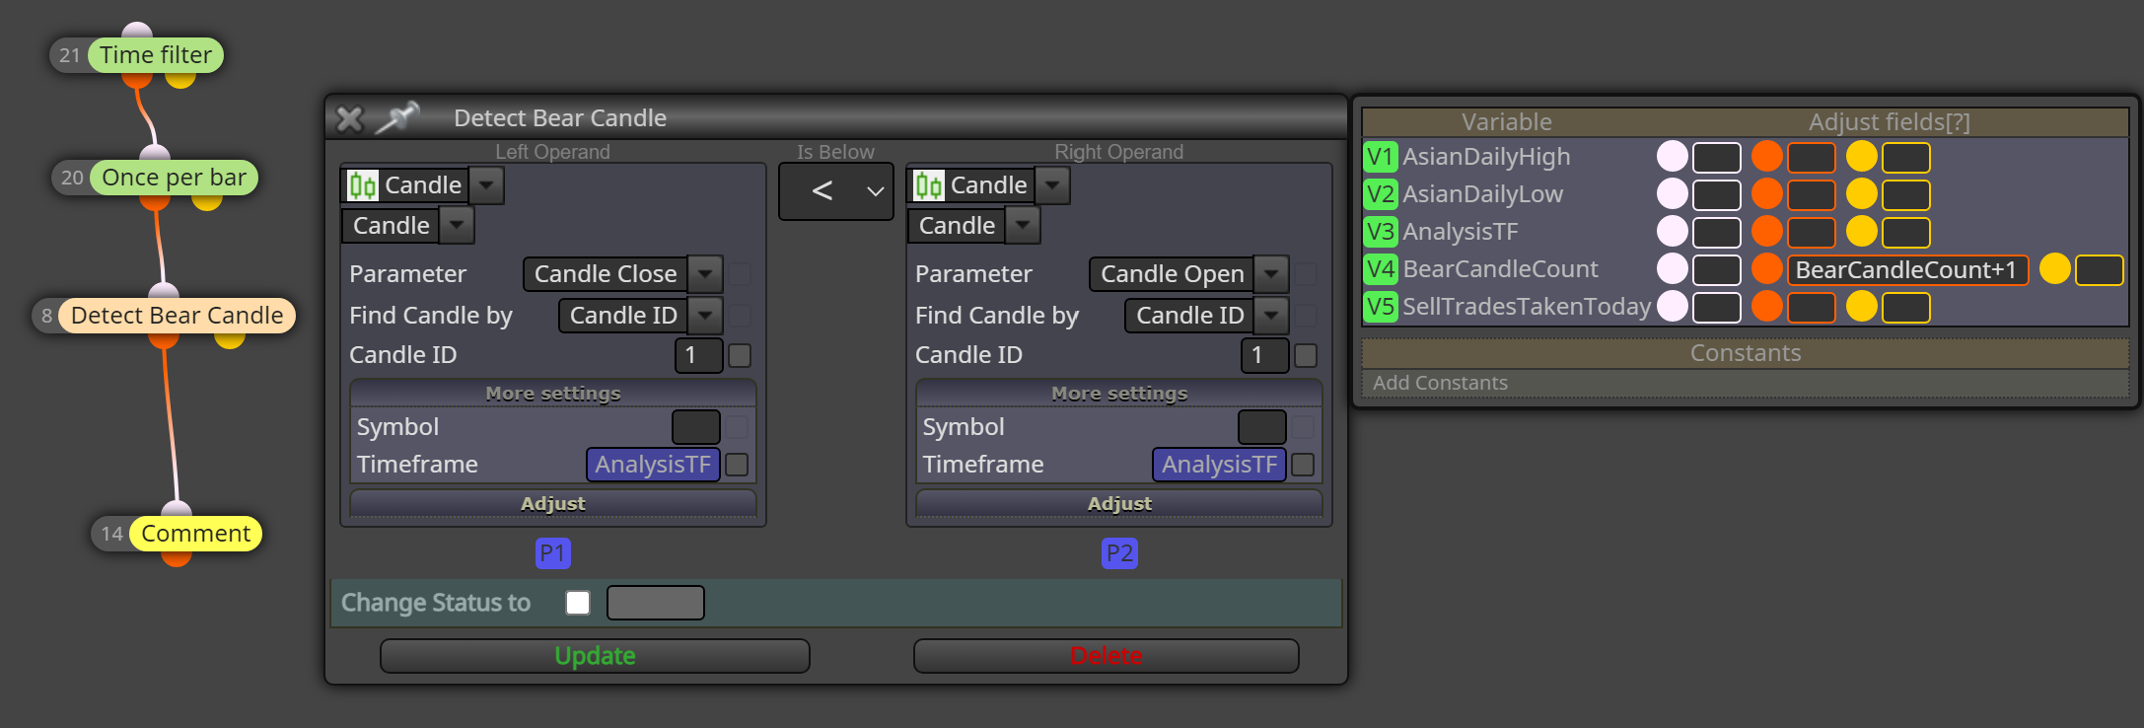Toggle right operand Timeframe checkbox

click(1303, 465)
